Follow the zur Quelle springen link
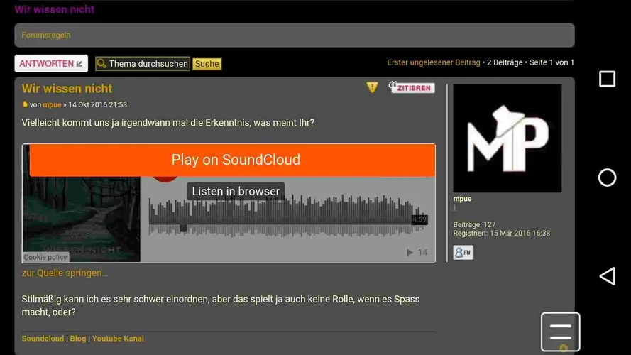631x355 pixels. pyautogui.click(x=65, y=273)
